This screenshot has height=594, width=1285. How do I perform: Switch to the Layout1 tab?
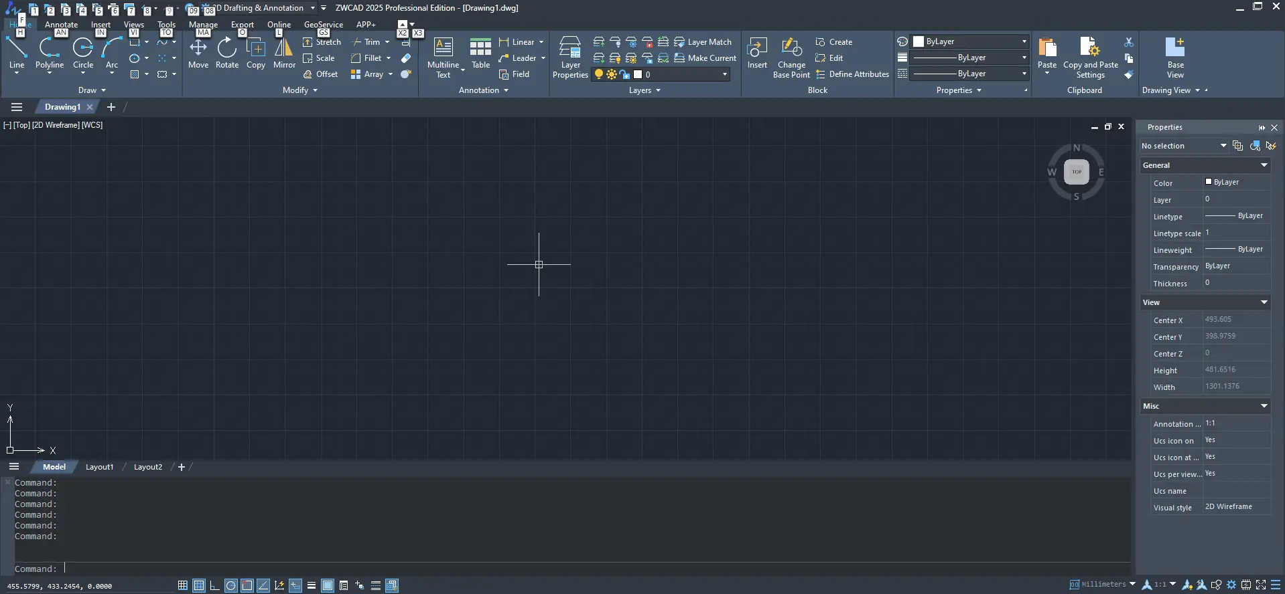pyautogui.click(x=100, y=467)
